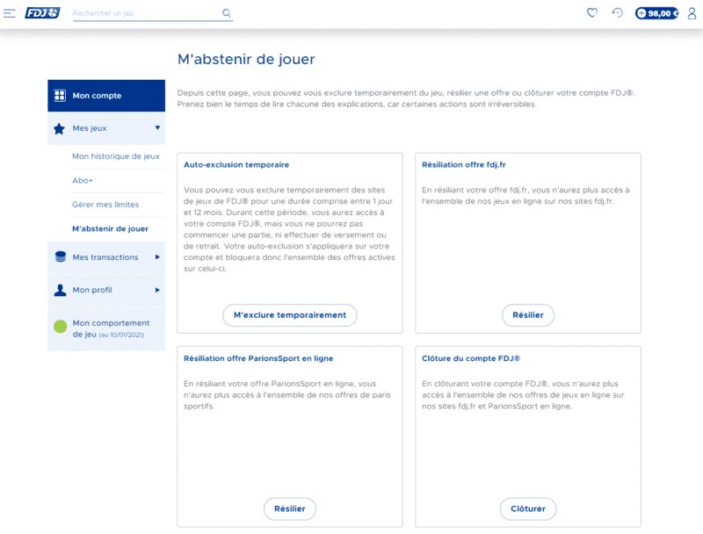Select Mon compte in sidebar

pos(106,96)
